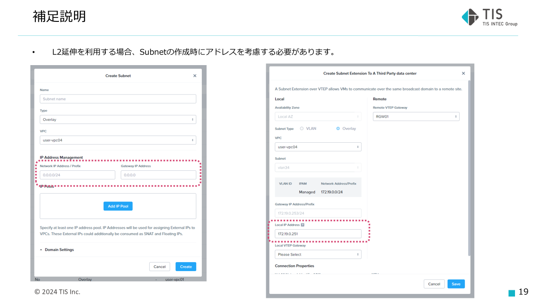The height and width of the screenshot is (301, 536).
Task: Click the Subnet name input field
Action: coord(118,99)
